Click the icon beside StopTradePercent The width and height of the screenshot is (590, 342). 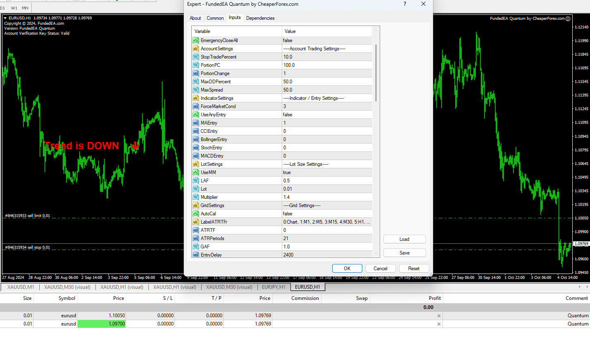click(x=196, y=57)
